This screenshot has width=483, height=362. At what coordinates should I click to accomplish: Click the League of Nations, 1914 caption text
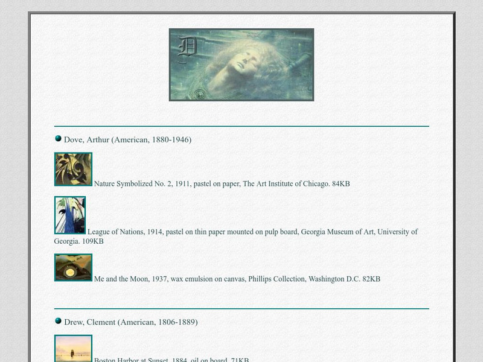[236, 237]
